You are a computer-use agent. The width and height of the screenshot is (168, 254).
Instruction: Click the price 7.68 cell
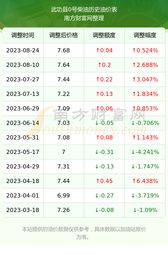tap(64, 50)
